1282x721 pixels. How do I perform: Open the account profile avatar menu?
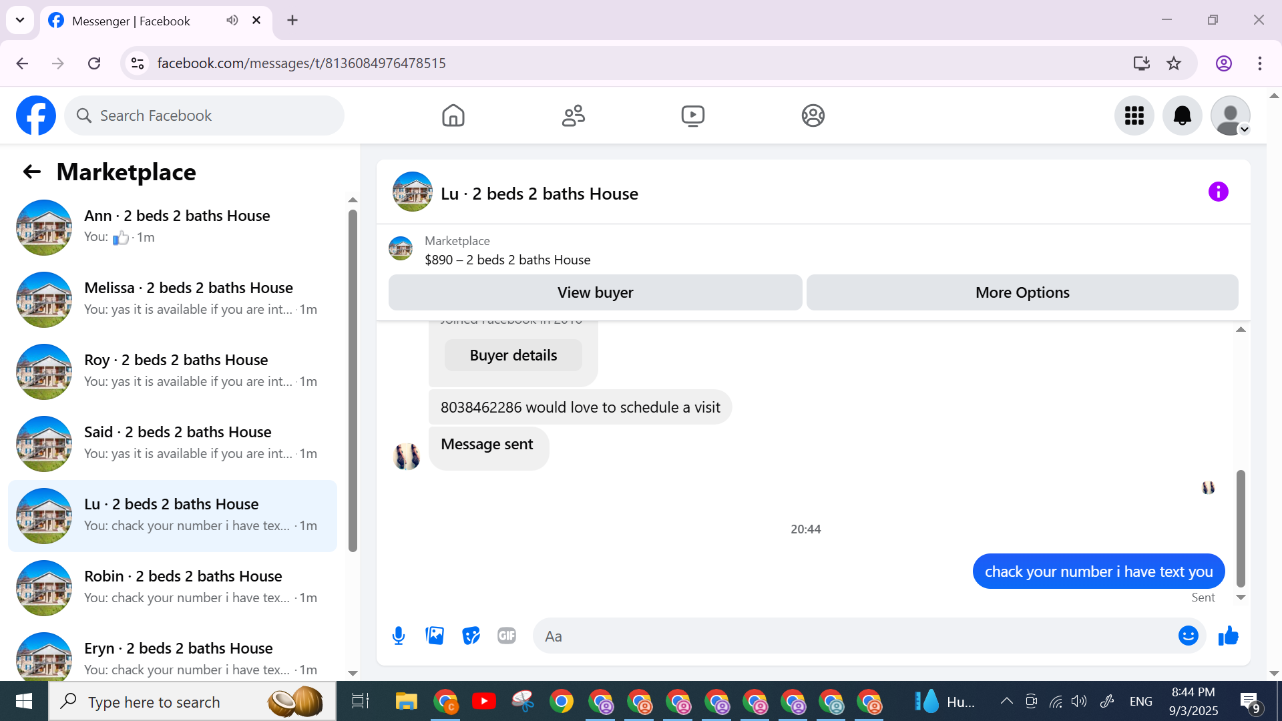click(1231, 115)
